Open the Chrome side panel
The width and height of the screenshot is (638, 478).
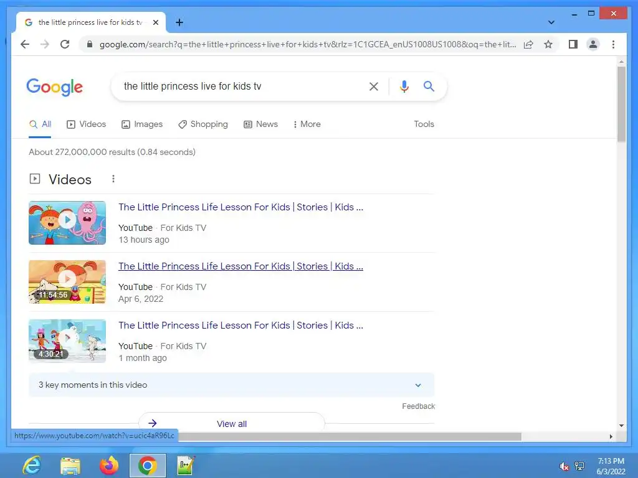click(x=573, y=44)
